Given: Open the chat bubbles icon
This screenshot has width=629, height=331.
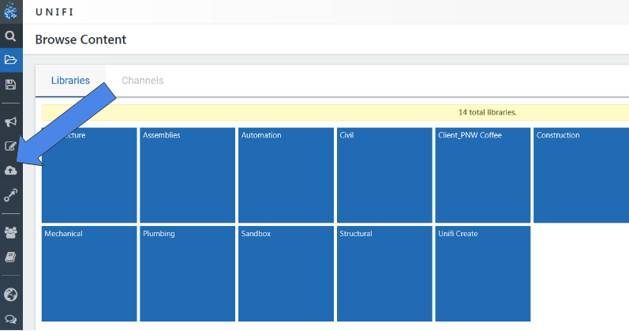Looking at the screenshot, I should (x=11, y=319).
